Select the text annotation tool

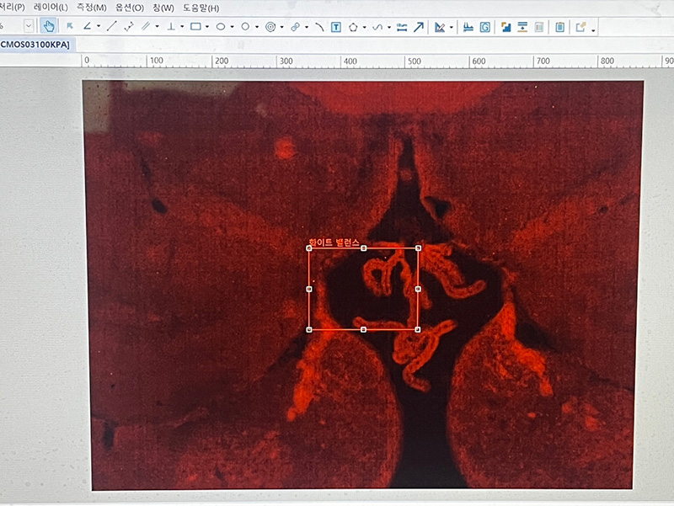pyautogui.click(x=336, y=27)
